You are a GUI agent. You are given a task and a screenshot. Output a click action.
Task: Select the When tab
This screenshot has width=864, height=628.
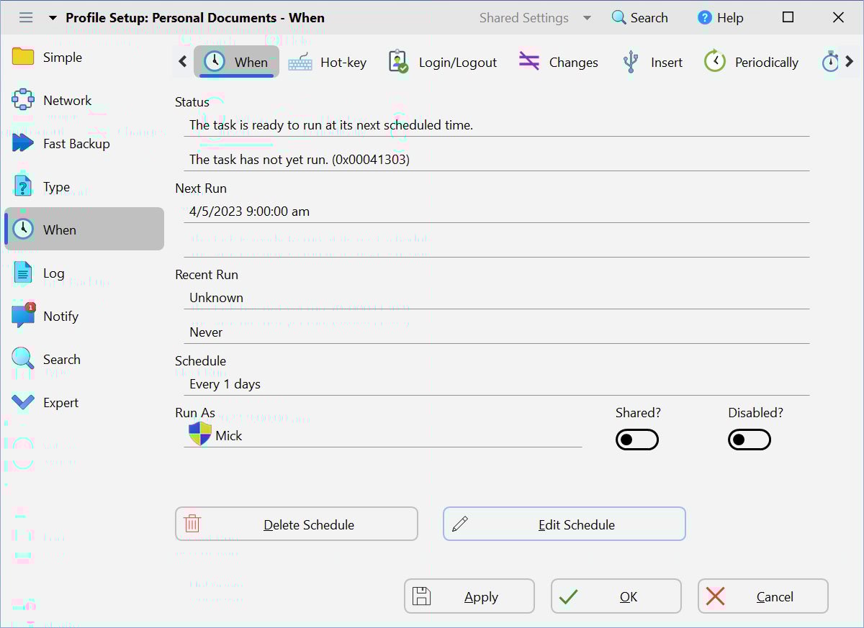(x=236, y=62)
